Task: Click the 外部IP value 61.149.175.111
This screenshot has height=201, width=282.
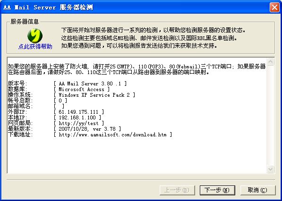Action: pyautogui.click(x=78, y=112)
